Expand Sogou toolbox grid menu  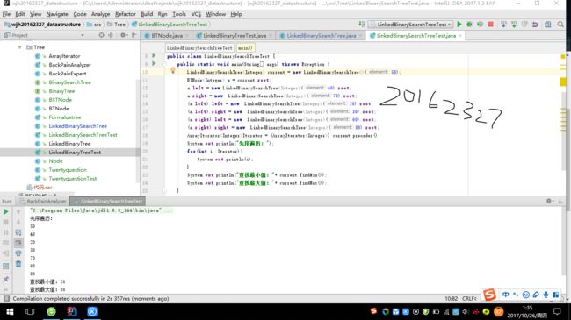(x=556, y=295)
